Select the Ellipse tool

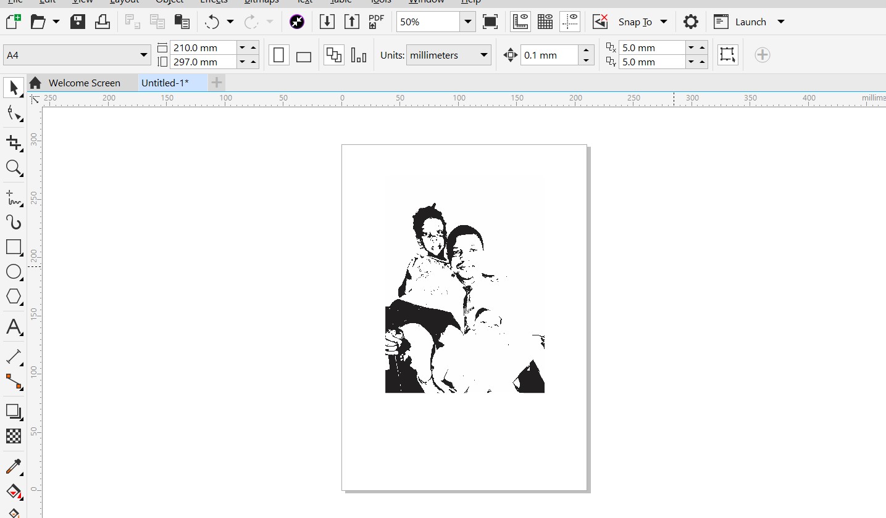tap(14, 272)
